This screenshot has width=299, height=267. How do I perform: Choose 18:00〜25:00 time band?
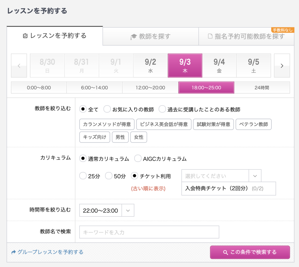[x=206, y=88]
